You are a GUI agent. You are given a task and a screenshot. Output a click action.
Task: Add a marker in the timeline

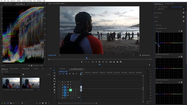click(70, 74)
